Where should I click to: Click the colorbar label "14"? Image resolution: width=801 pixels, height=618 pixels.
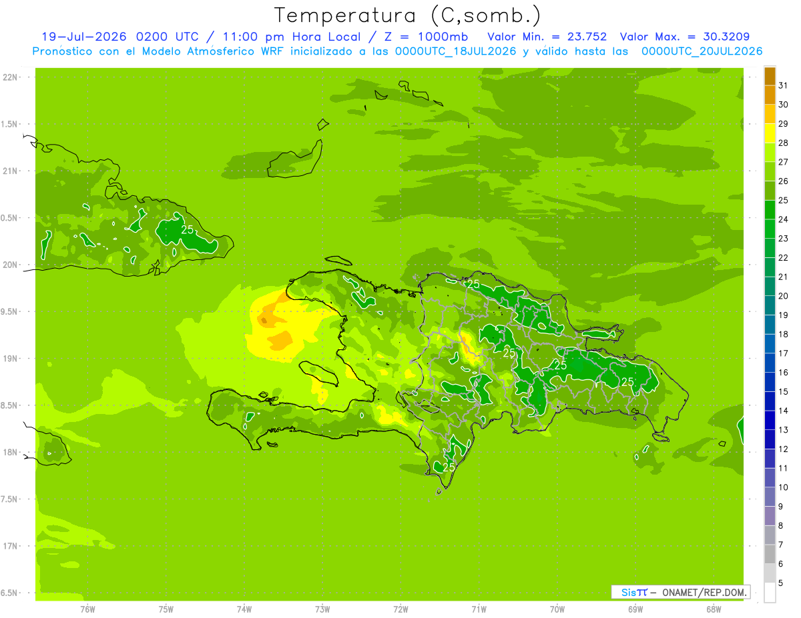(783, 411)
